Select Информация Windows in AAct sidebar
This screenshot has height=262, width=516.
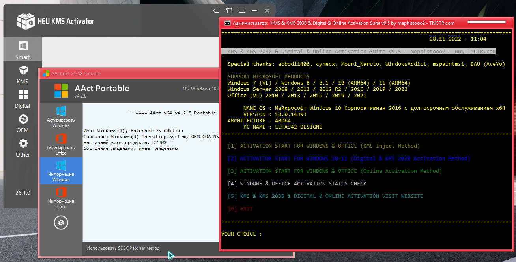[x=61, y=171]
